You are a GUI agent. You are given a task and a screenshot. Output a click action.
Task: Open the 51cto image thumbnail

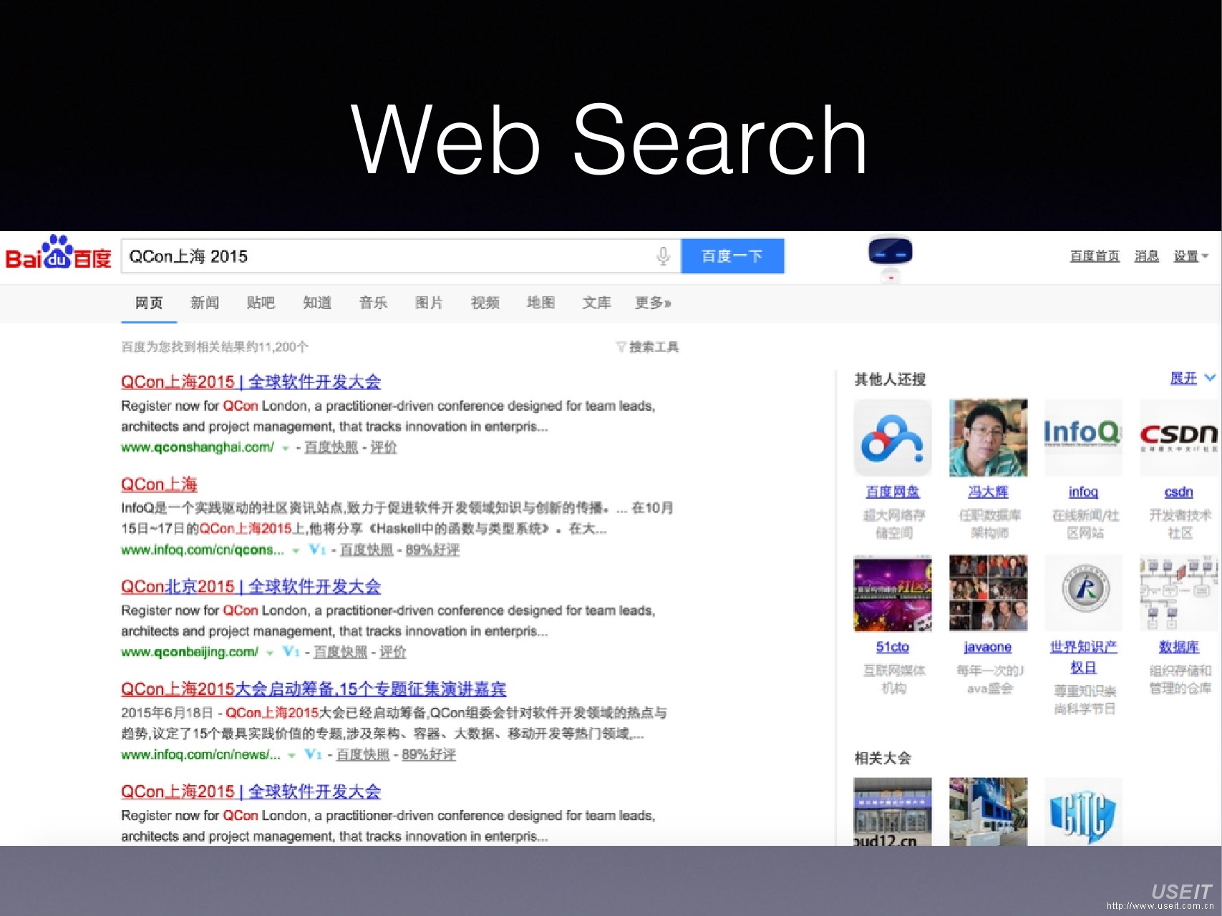point(893,593)
